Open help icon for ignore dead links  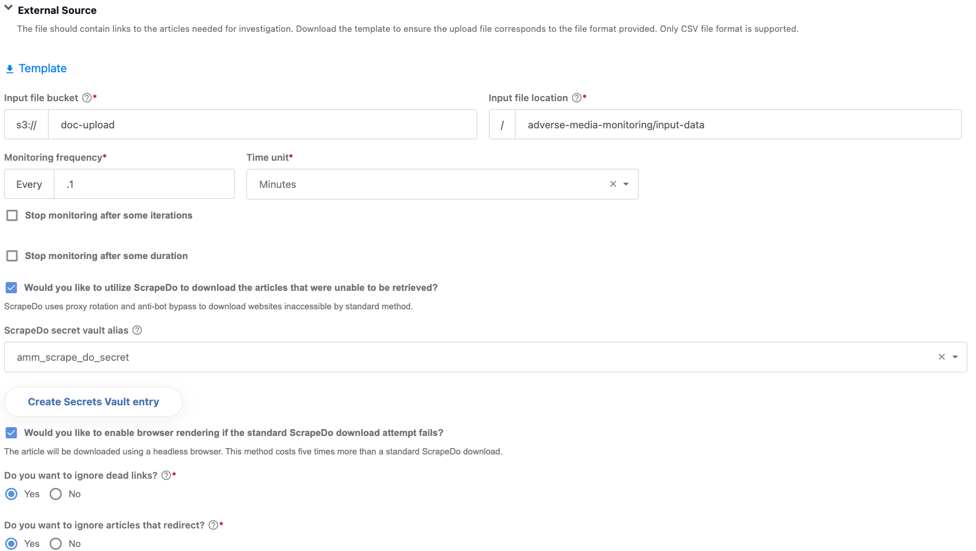point(166,475)
